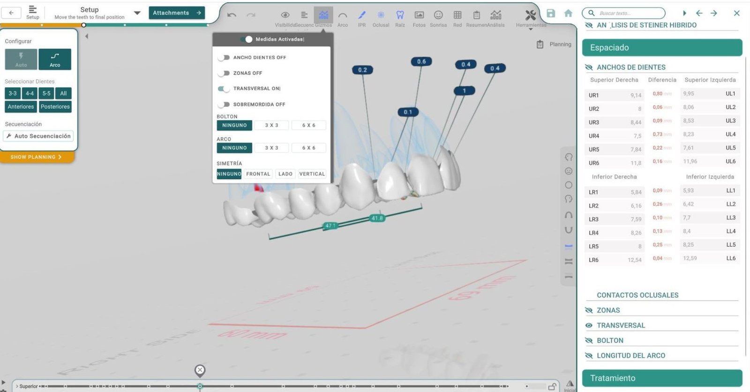Image resolution: width=750 pixels, height=392 pixels.
Task: Click the Raíz tooth root icon
Action: tap(400, 16)
